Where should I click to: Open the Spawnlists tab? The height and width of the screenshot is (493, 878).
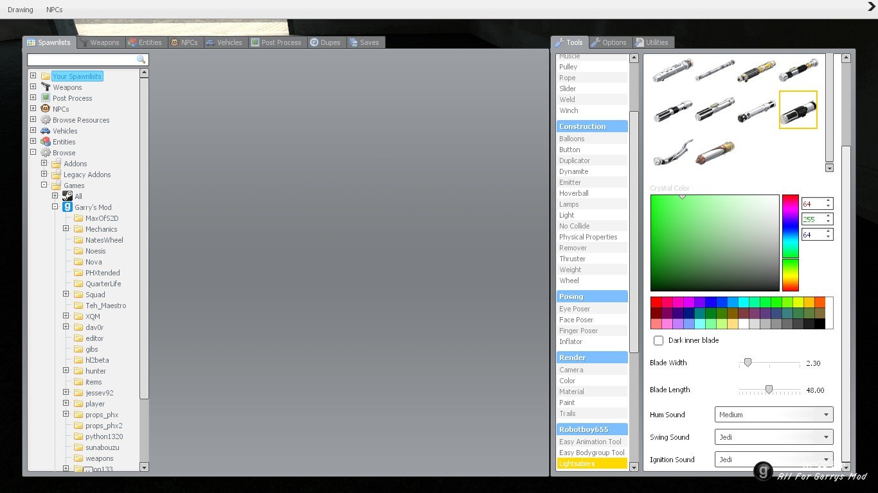(x=49, y=42)
